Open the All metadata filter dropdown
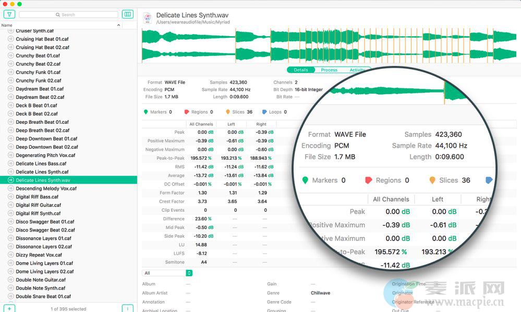This screenshot has height=312, width=521. (167, 273)
